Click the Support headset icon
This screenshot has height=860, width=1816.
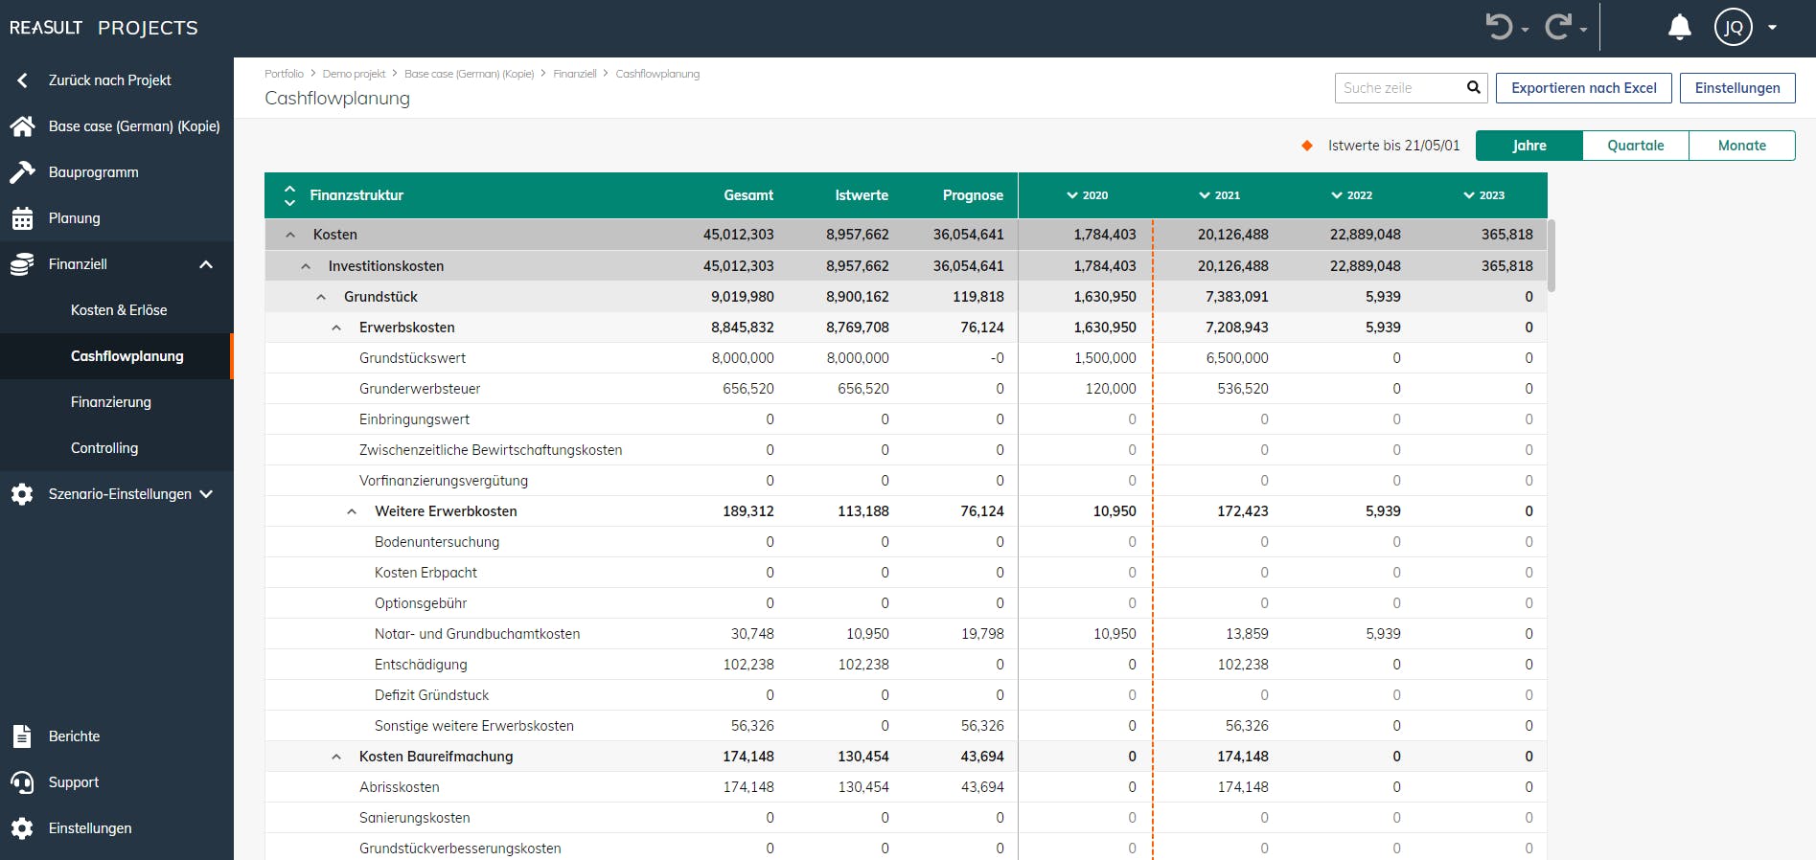[x=22, y=782]
